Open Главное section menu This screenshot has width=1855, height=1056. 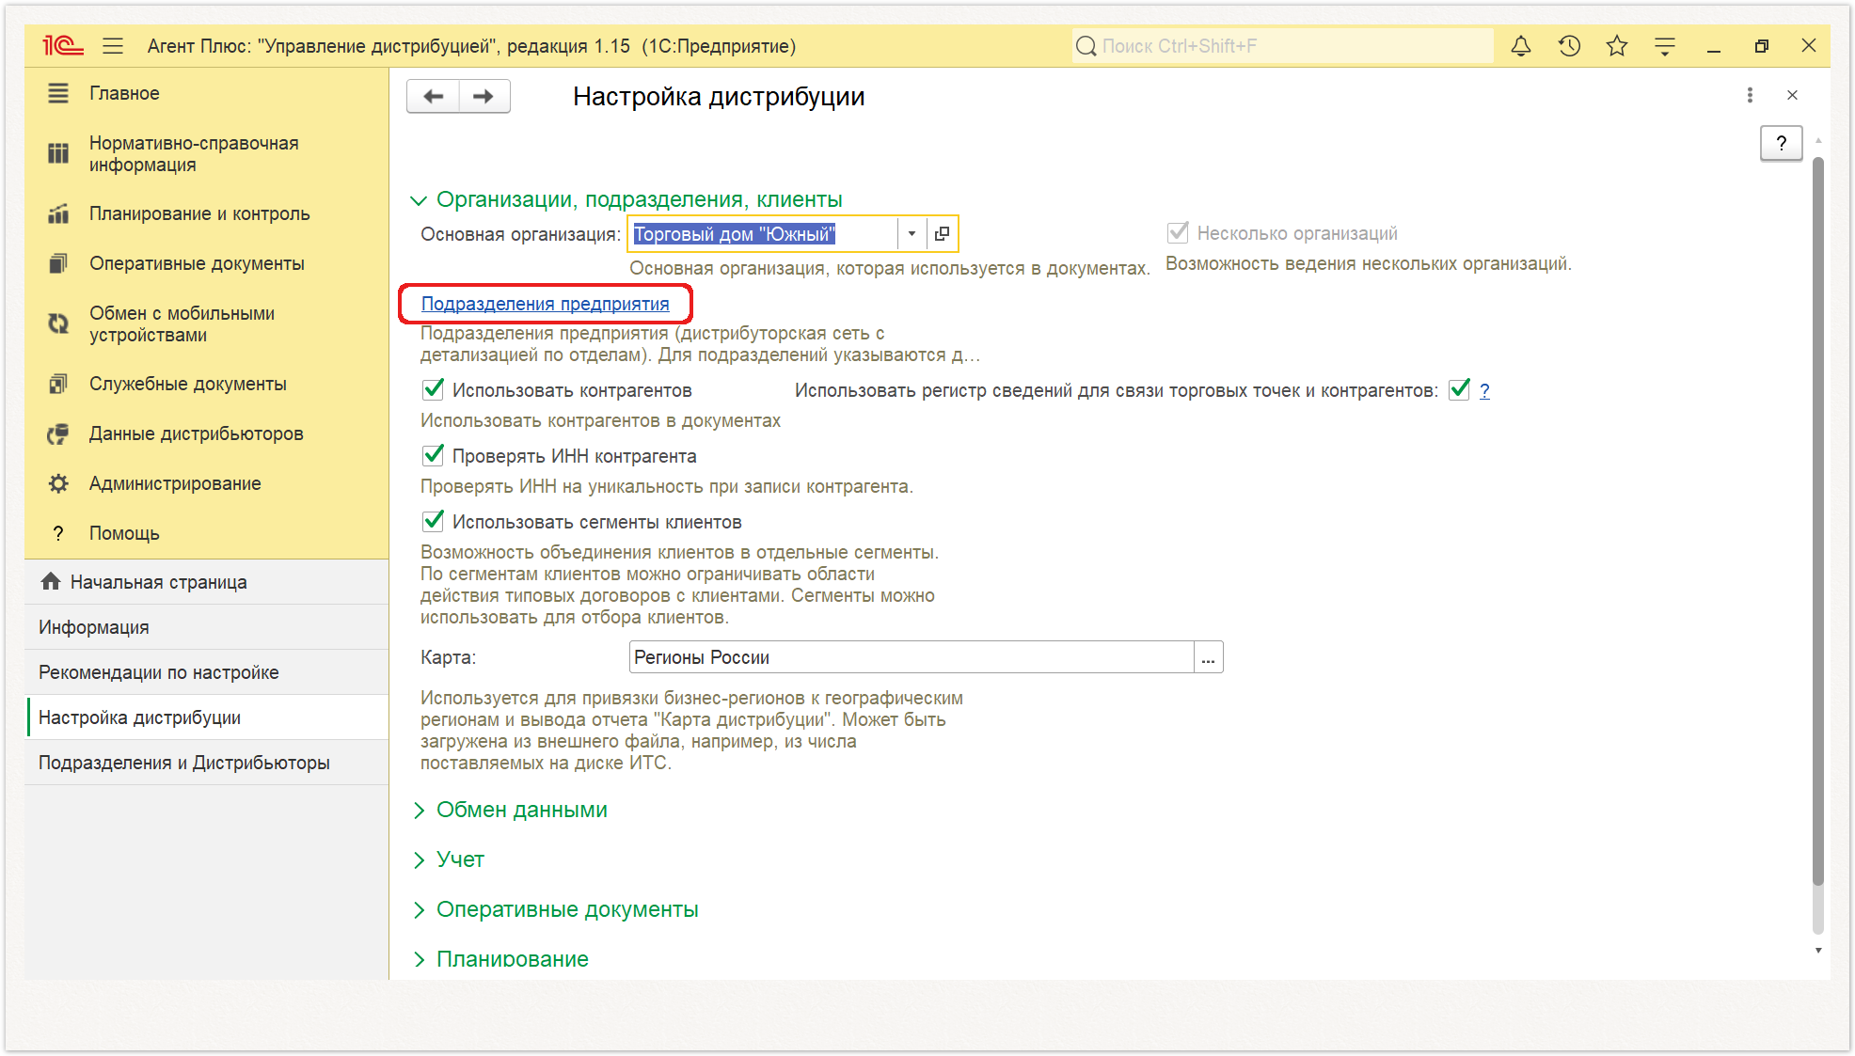pos(124,93)
